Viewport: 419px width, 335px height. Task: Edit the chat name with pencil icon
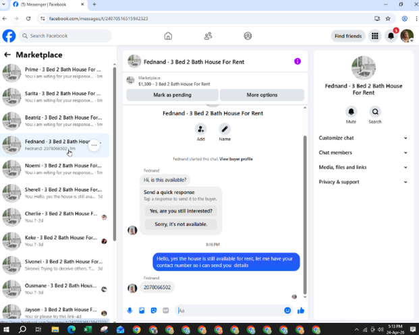225,129
